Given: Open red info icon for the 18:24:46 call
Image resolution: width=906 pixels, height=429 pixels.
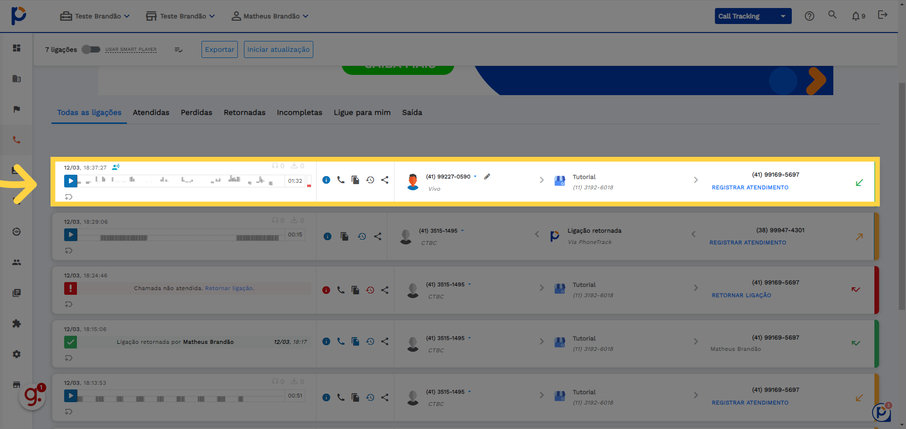Looking at the screenshot, I should (326, 290).
